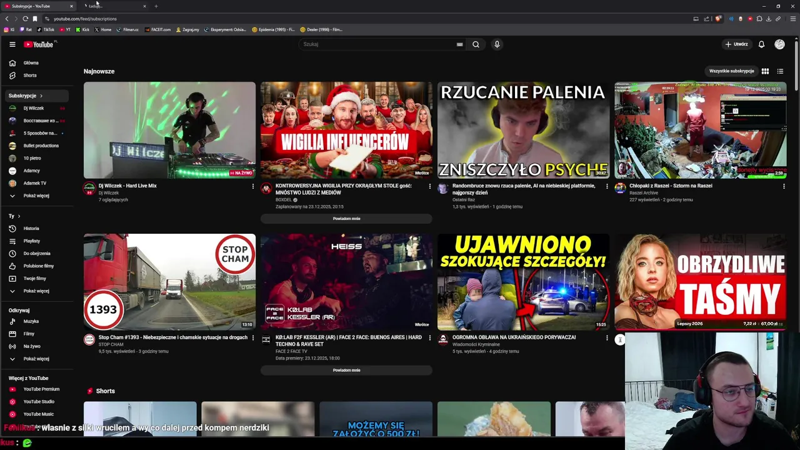Open Rzucanie Palenia video thumbnail

tap(523, 130)
